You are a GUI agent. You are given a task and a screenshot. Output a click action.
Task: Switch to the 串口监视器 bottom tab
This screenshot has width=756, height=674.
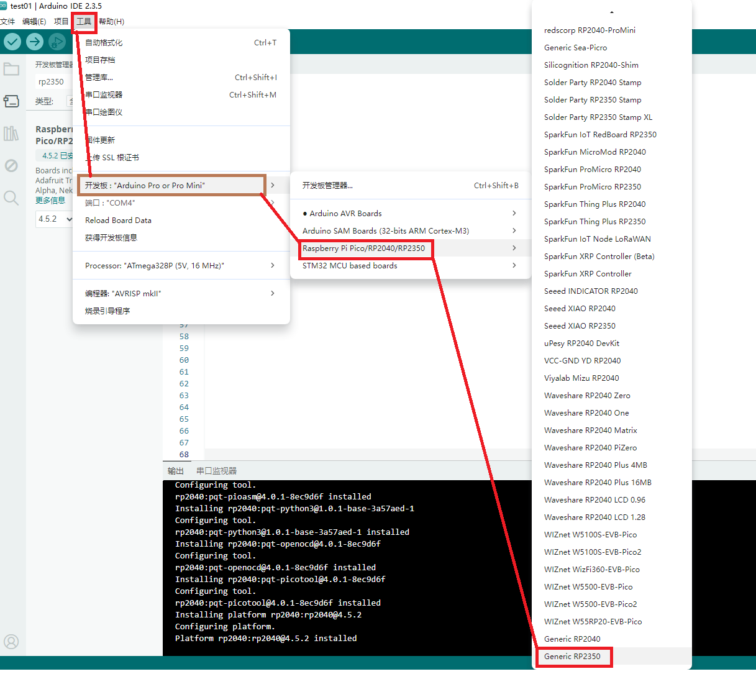(216, 471)
